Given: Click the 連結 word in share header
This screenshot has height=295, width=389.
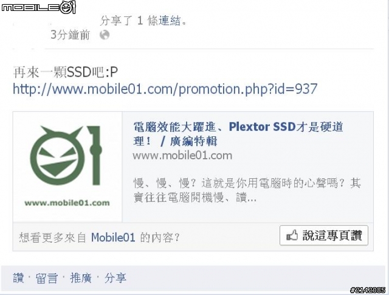Looking at the screenshot, I should coord(170,20).
